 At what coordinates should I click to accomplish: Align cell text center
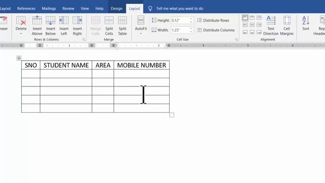point(252,25)
